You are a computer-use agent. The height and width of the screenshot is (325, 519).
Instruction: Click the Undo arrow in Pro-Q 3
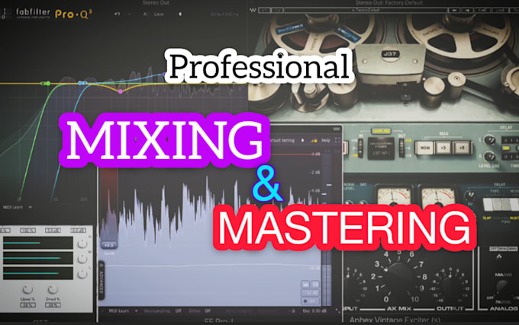click(117, 14)
